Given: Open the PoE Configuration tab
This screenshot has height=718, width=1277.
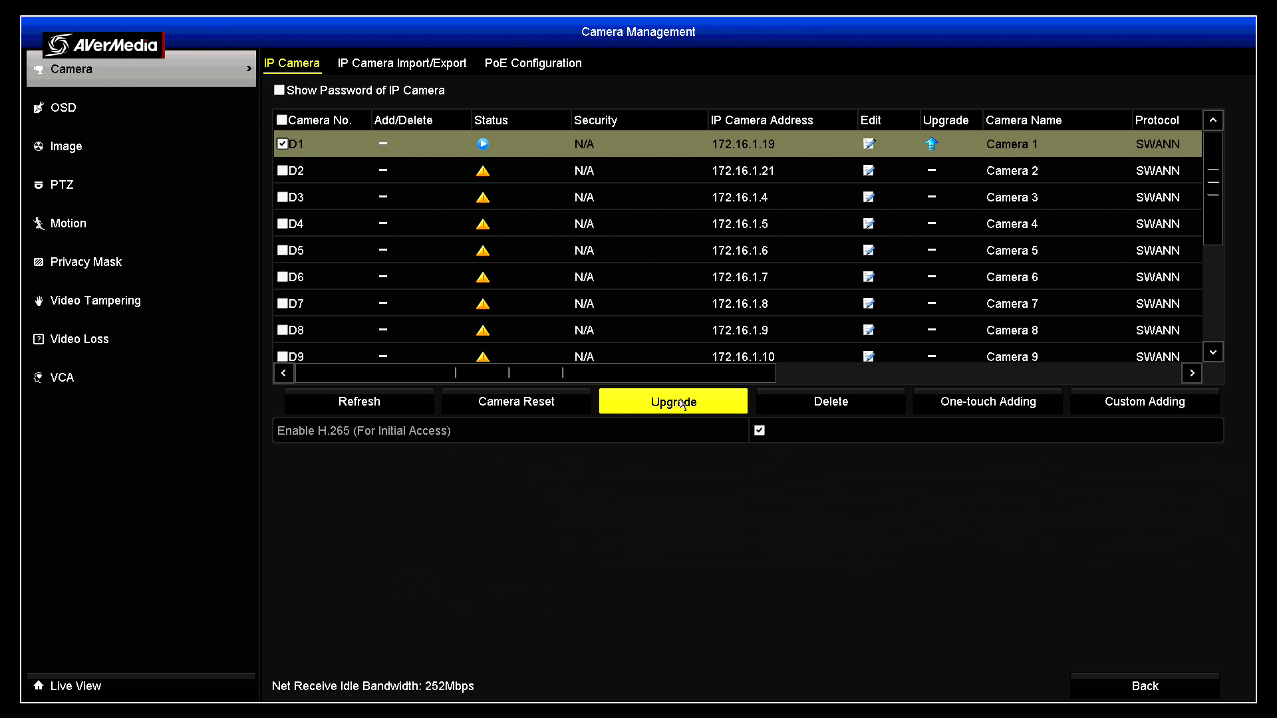Looking at the screenshot, I should click(x=533, y=63).
